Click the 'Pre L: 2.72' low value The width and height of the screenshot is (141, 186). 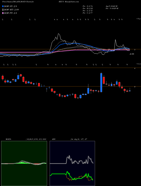tap(88, 11)
